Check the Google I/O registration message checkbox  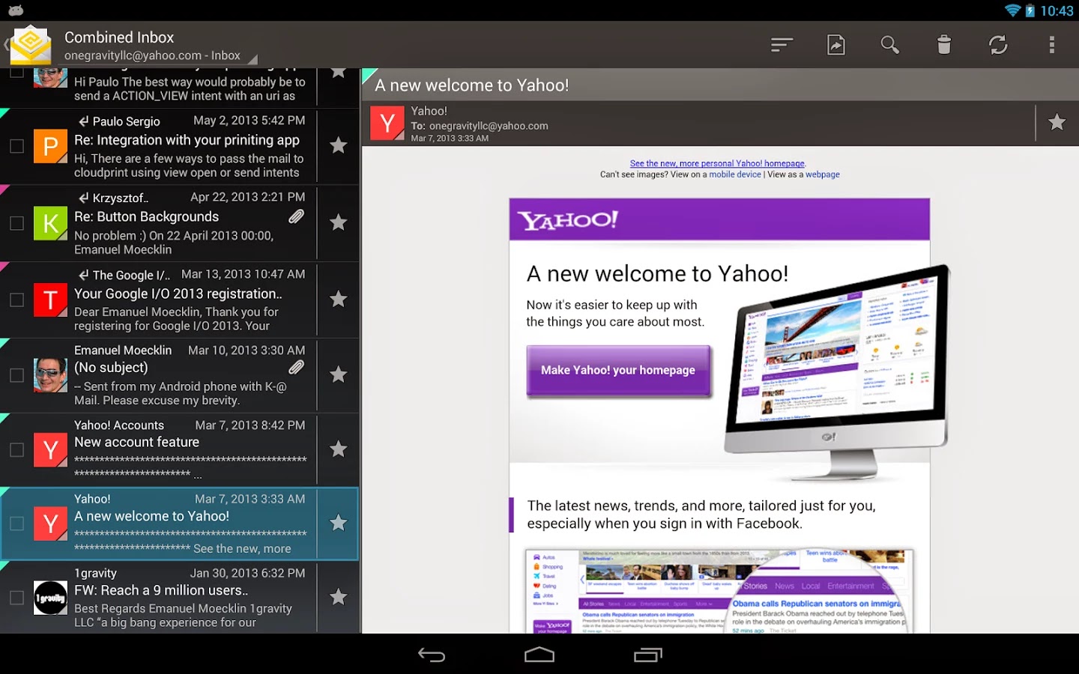tap(16, 300)
